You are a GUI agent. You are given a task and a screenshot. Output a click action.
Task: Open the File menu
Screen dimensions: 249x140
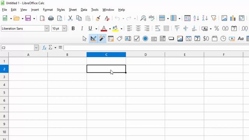tap(4, 10)
